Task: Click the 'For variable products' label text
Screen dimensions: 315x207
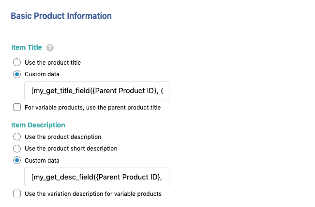Action: click(92, 107)
